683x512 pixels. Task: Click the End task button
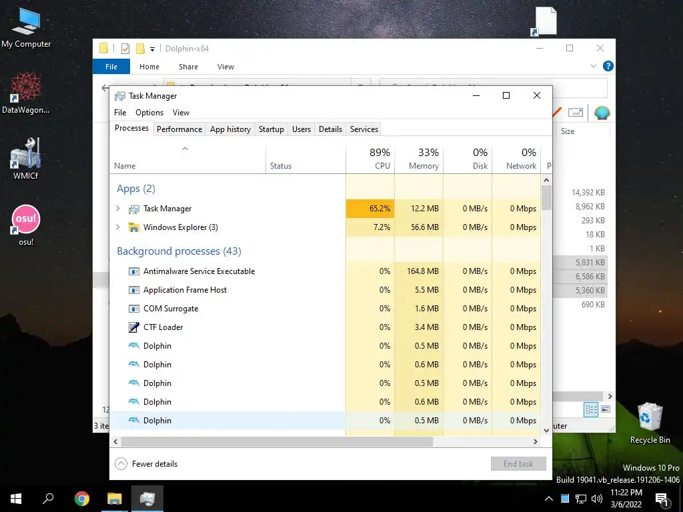(x=518, y=464)
